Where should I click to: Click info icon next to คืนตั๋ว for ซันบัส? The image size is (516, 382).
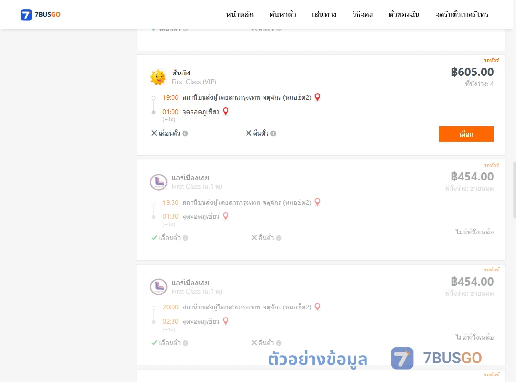click(x=273, y=133)
